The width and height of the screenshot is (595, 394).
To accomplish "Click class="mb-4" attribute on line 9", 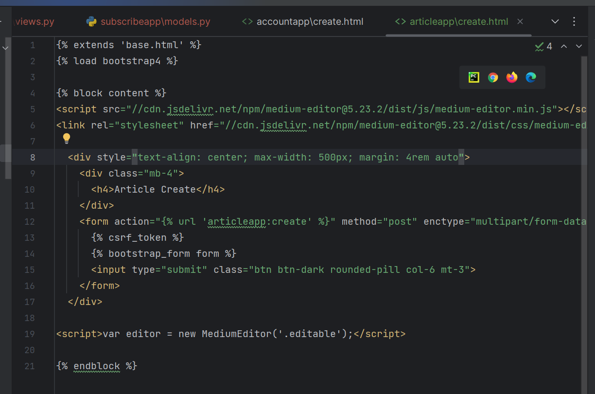I will coord(143,173).
